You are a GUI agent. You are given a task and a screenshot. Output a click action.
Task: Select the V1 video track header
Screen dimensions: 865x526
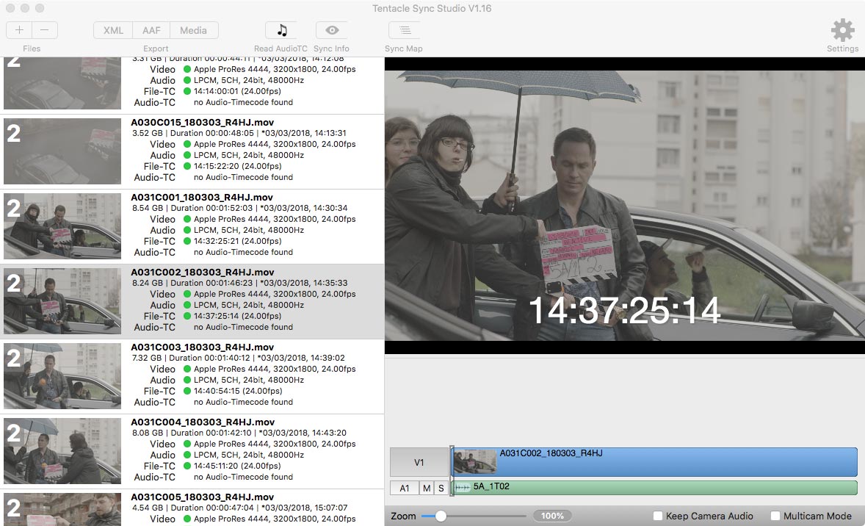[419, 463]
